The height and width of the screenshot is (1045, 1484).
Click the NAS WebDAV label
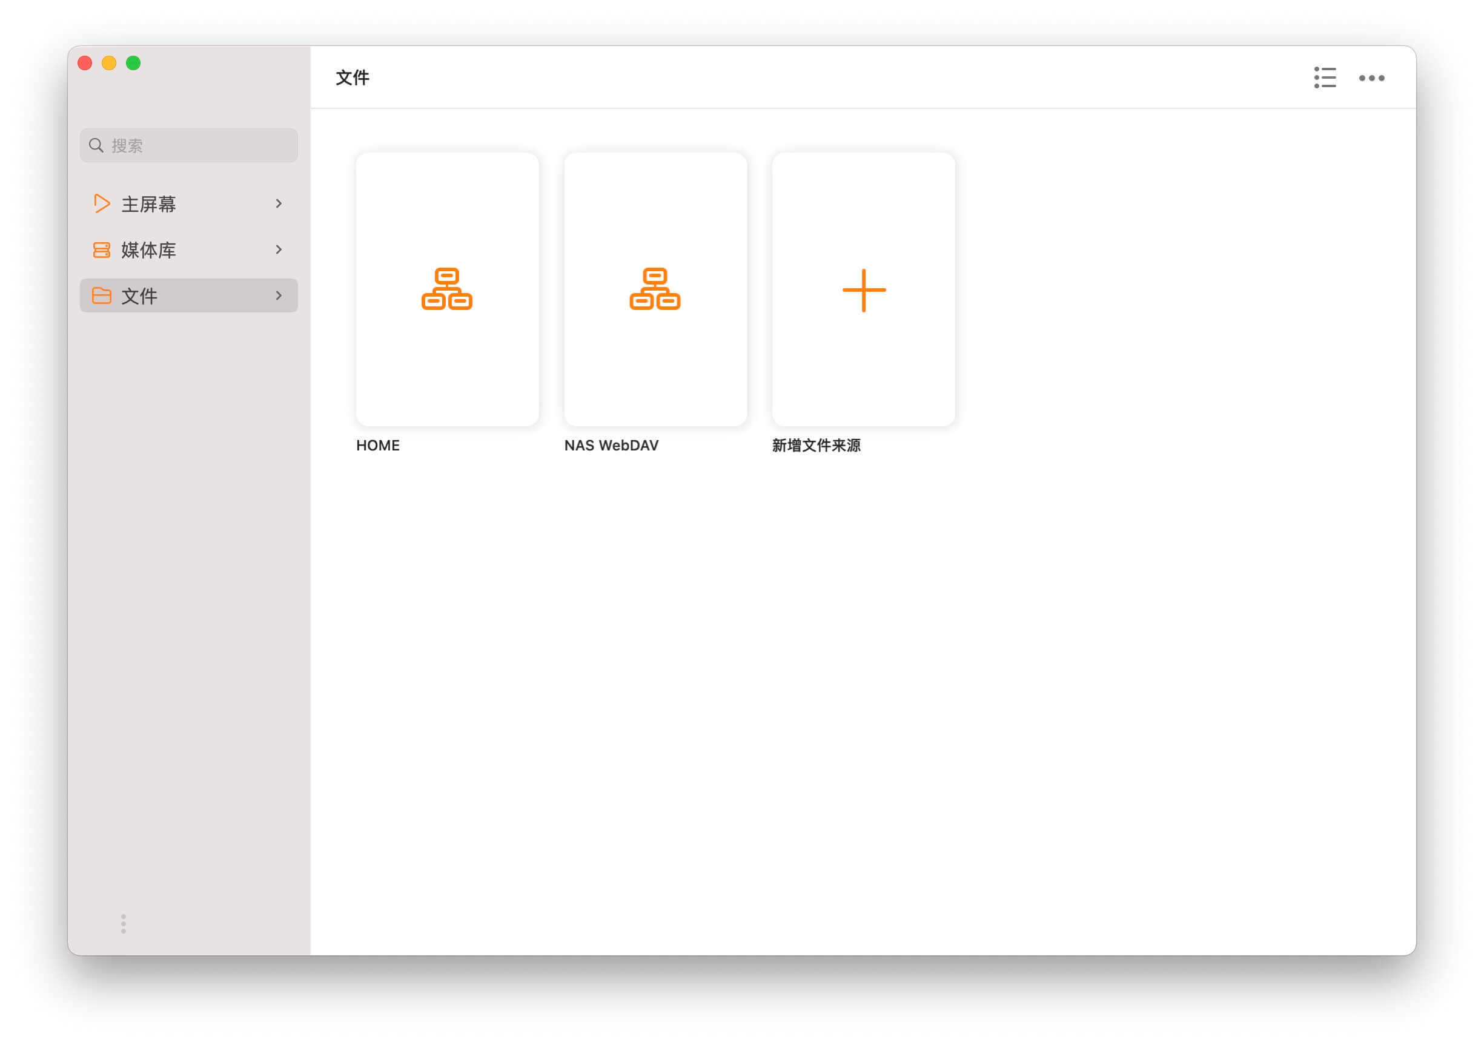click(x=611, y=446)
